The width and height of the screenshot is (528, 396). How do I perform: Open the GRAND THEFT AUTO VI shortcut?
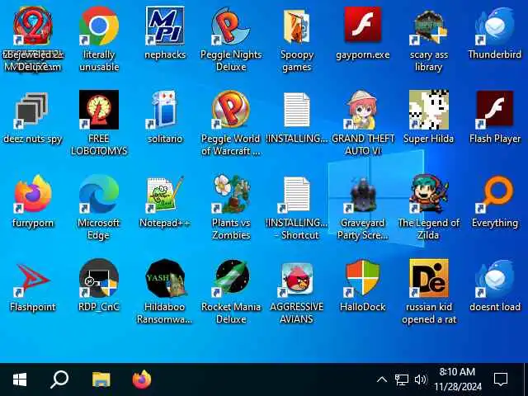[363, 110]
